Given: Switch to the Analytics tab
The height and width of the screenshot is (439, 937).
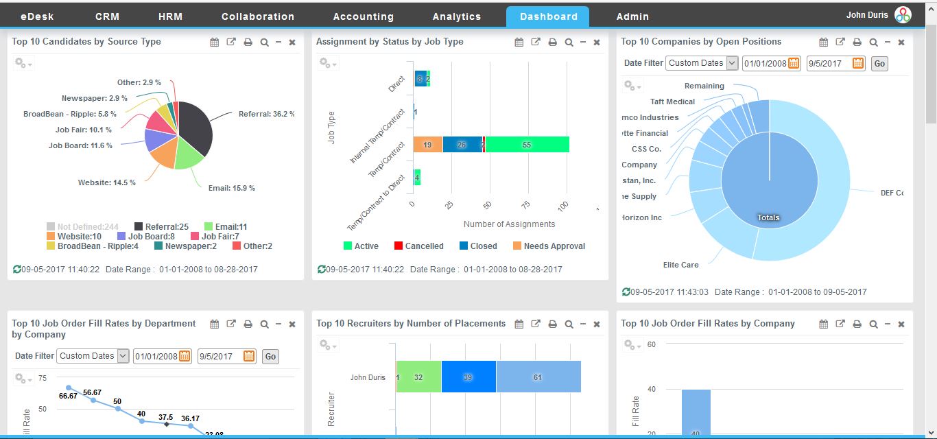Looking at the screenshot, I should [x=456, y=16].
